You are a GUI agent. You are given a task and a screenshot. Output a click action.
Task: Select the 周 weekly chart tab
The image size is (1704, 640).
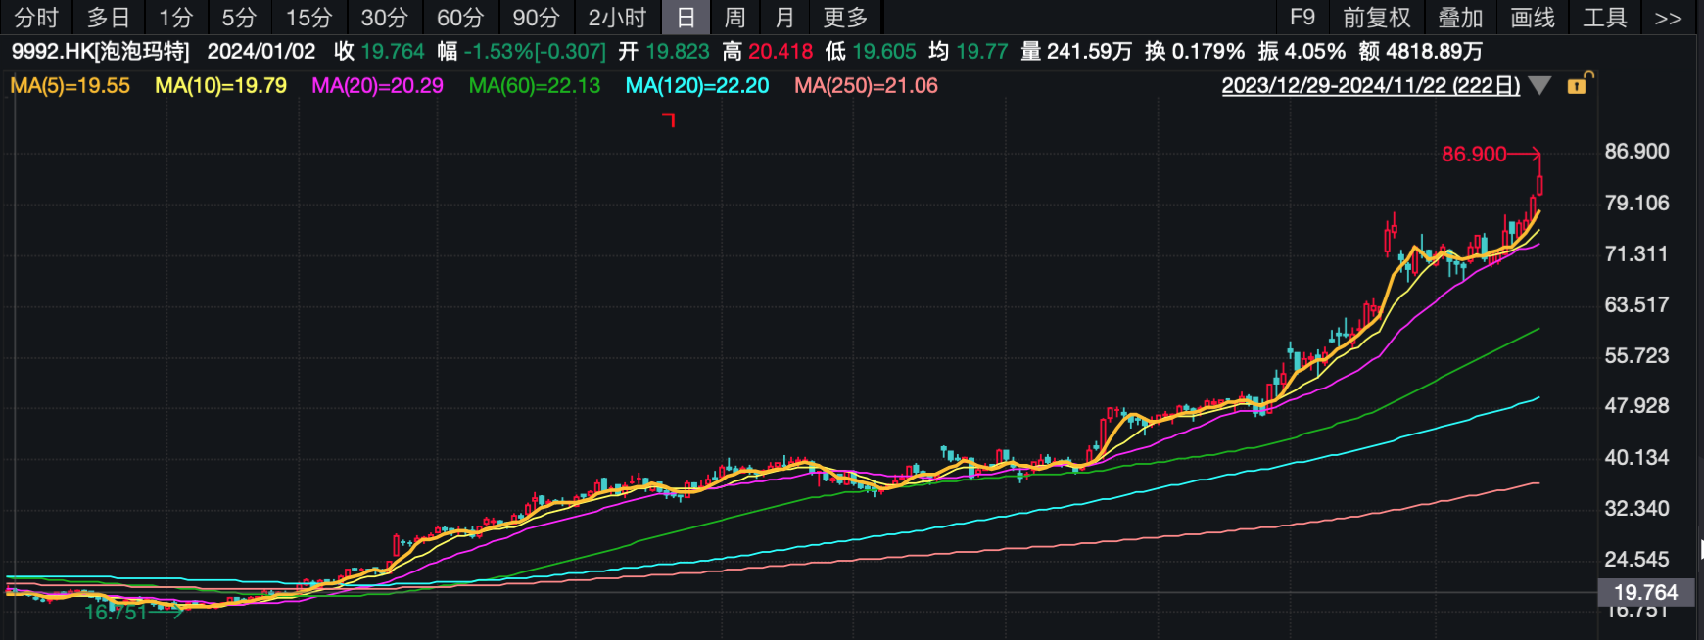[734, 18]
